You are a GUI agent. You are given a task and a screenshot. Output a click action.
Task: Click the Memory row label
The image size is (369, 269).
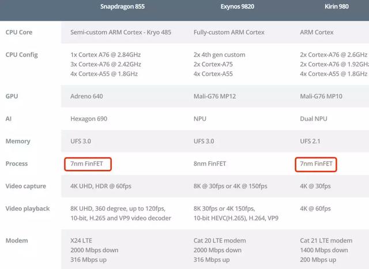(18, 141)
